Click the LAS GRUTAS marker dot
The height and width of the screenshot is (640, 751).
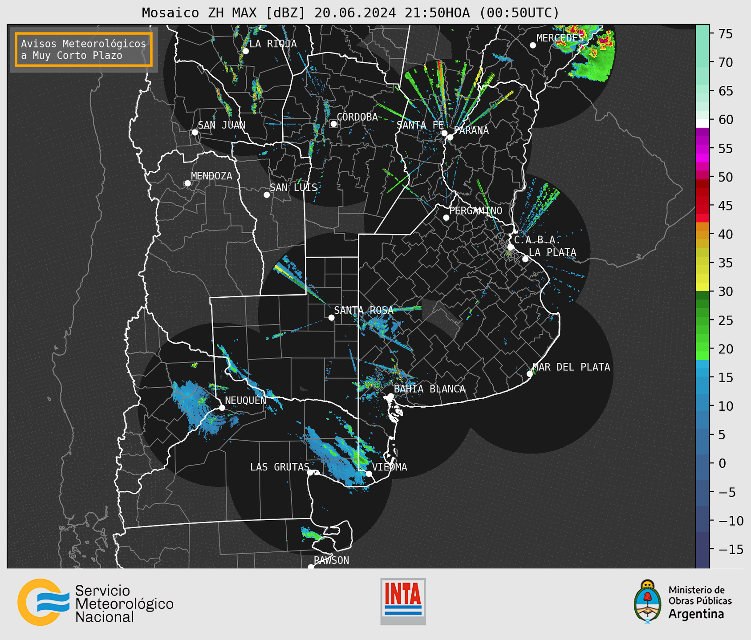click(310, 472)
